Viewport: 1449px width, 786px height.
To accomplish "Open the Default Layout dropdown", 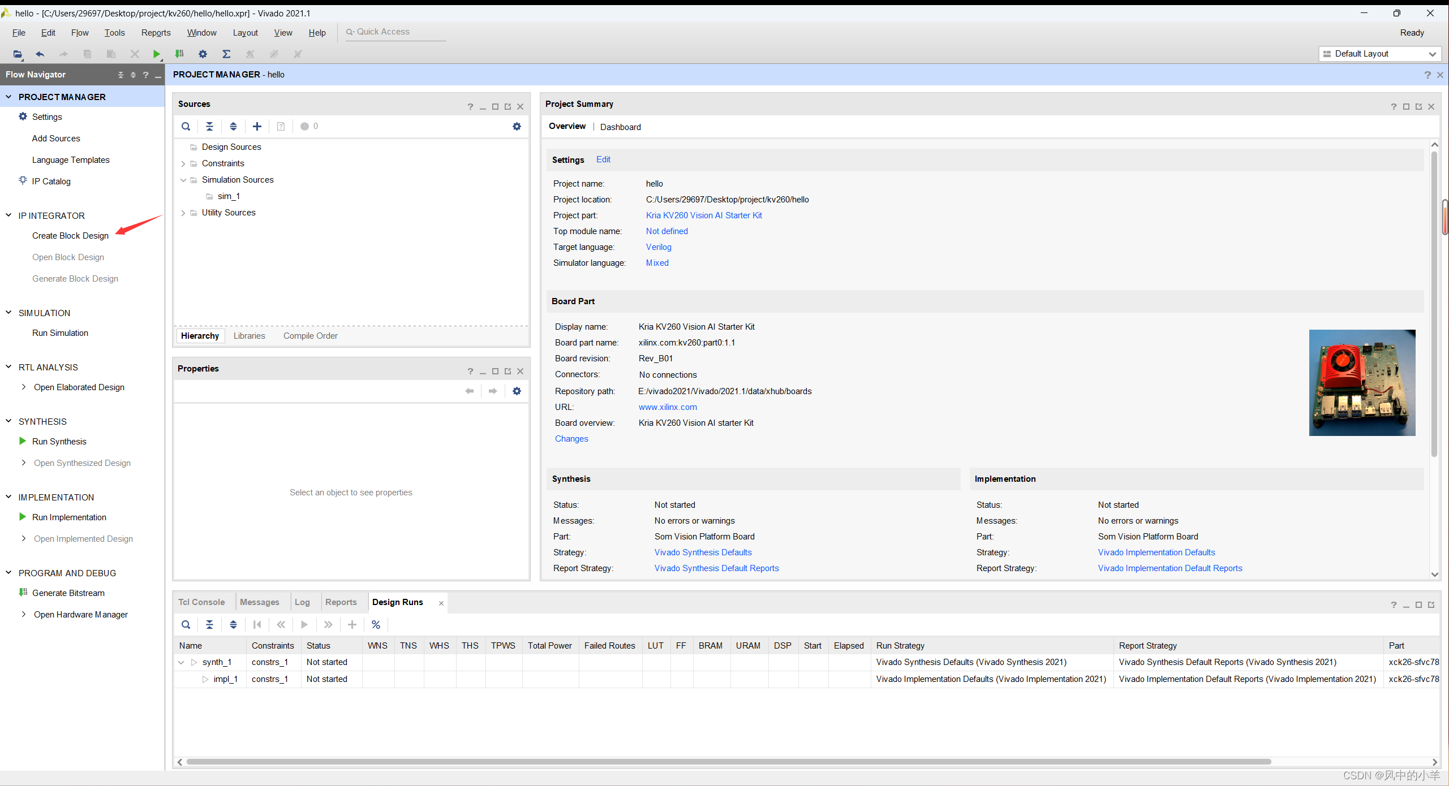I will pyautogui.click(x=1379, y=54).
